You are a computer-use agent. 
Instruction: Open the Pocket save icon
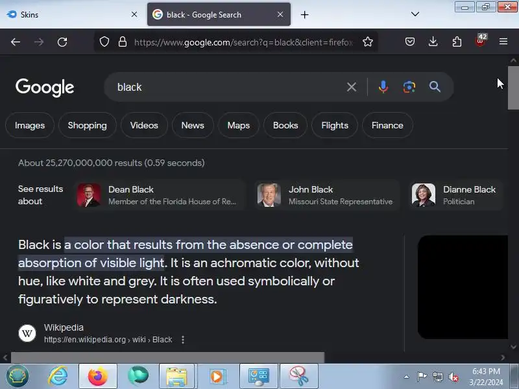pyautogui.click(x=410, y=41)
